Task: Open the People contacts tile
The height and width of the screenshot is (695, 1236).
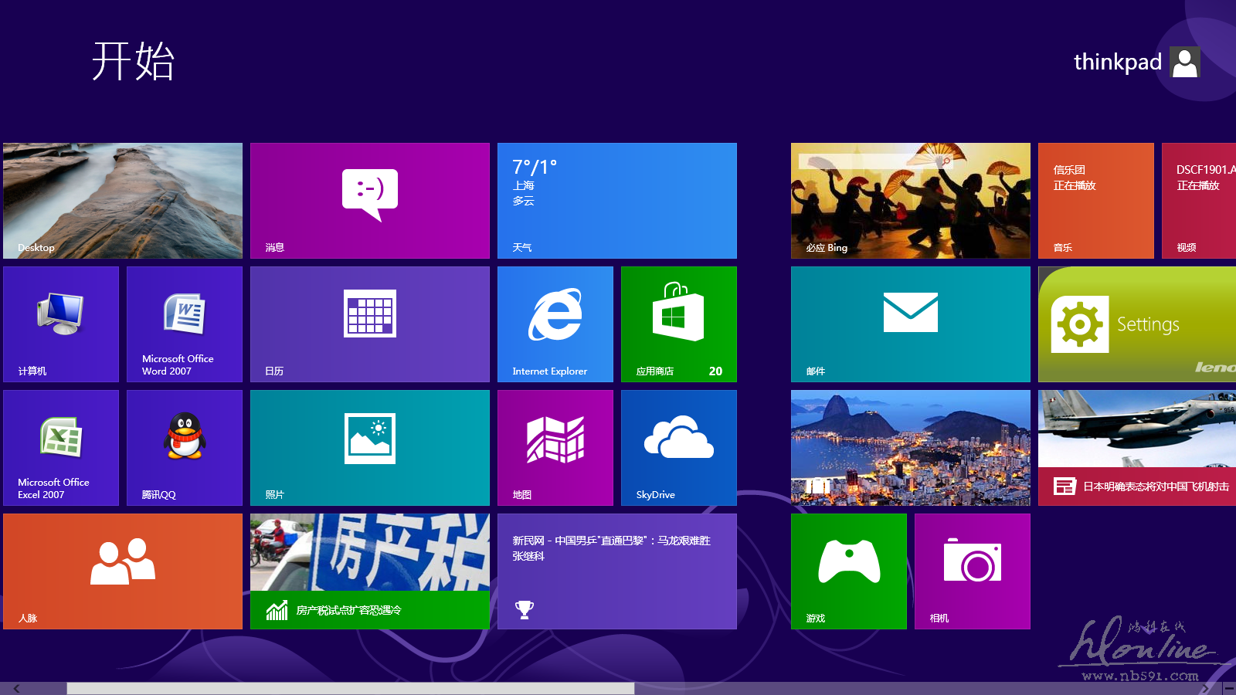Action: coord(122,571)
